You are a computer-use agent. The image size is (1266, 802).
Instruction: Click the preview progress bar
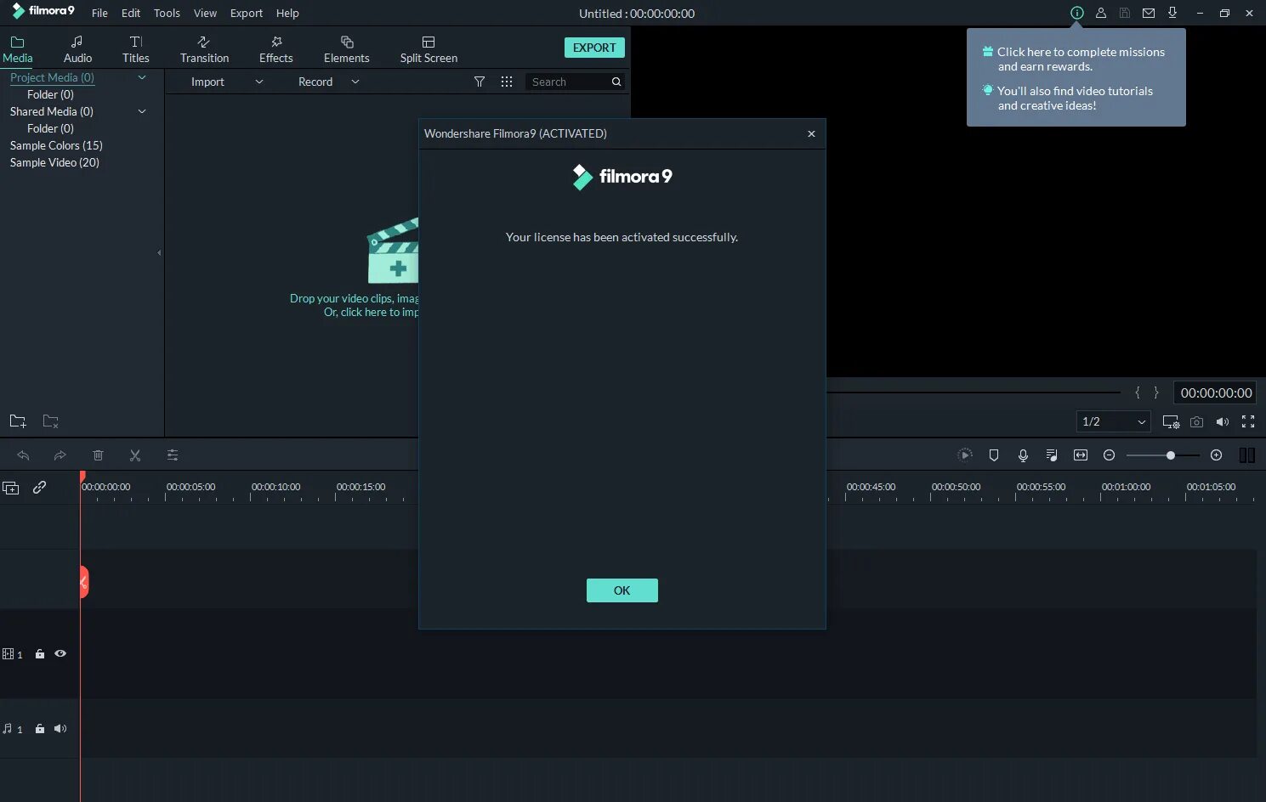974,393
